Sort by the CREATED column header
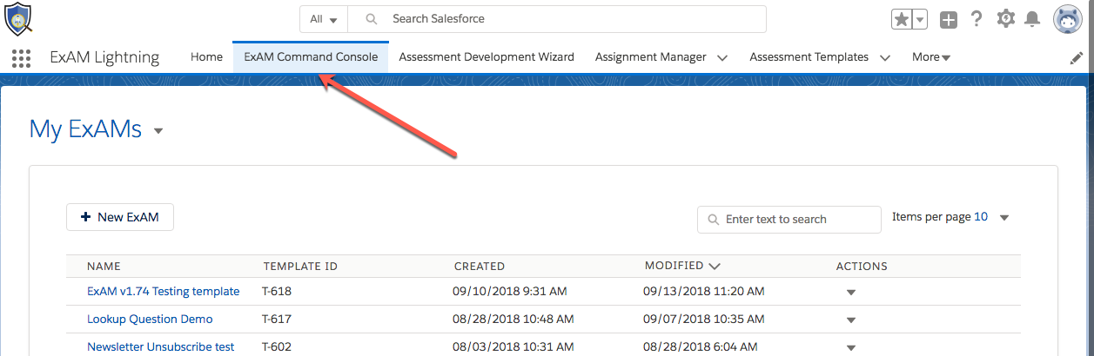 coord(480,267)
